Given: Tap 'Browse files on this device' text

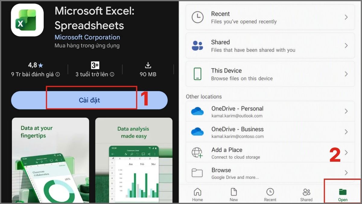Looking at the screenshot, I should [x=242, y=79].
